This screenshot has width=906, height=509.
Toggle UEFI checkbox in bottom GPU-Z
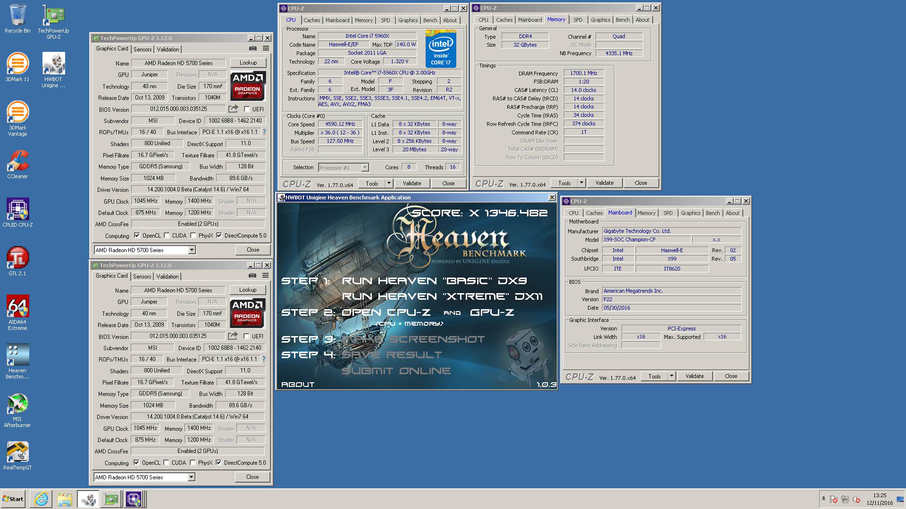246,337
